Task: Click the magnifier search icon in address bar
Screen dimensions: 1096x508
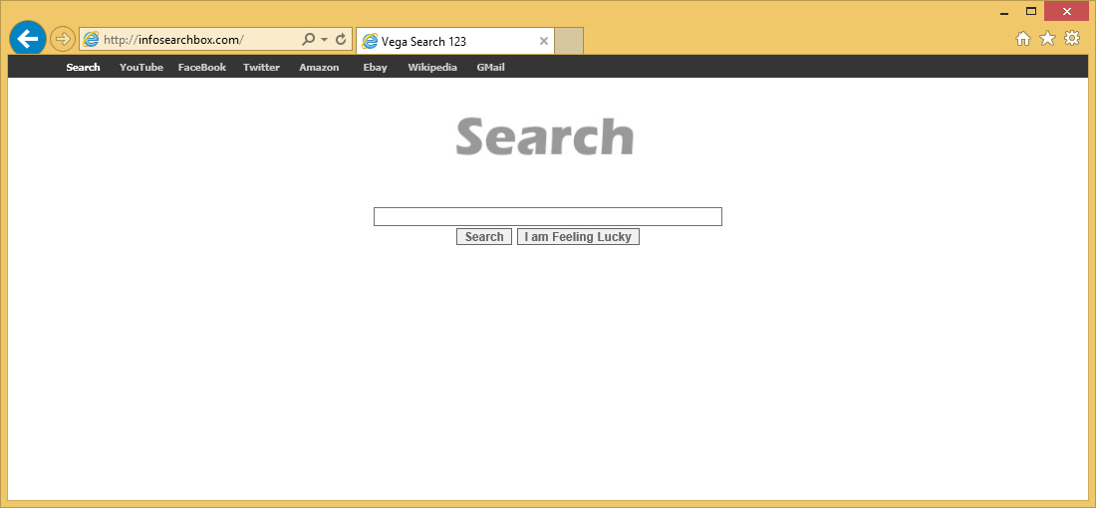Action: coord(308,40)
